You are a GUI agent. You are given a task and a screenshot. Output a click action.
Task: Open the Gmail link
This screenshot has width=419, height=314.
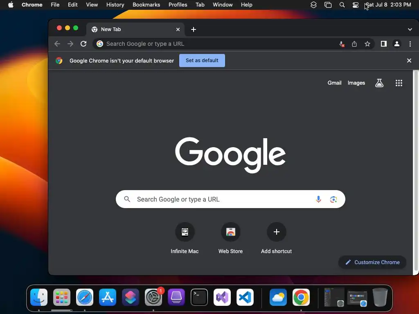334,83
